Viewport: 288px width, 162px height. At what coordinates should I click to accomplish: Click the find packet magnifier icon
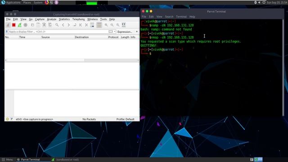[x=57, y=25]
